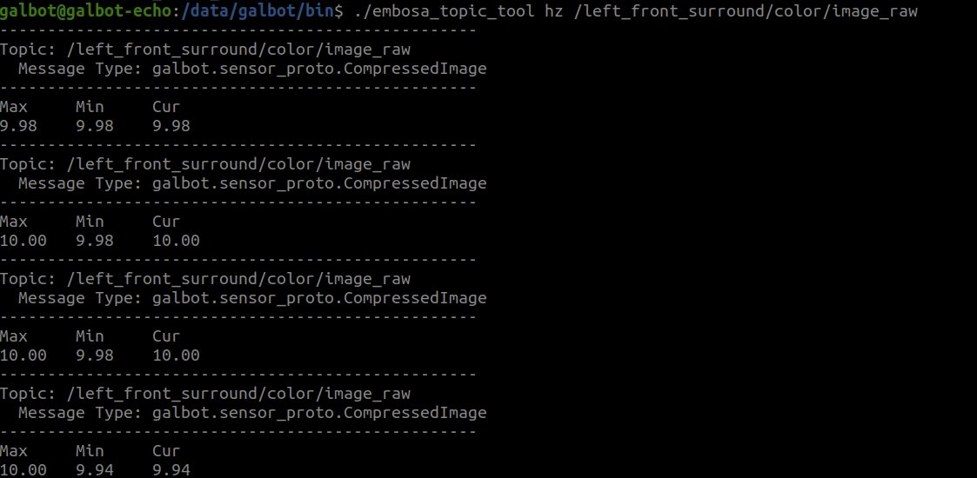The height and width of the screenshot is (478, 977).
Task: Click the second Topic line in output
Action: coord(205,164)
